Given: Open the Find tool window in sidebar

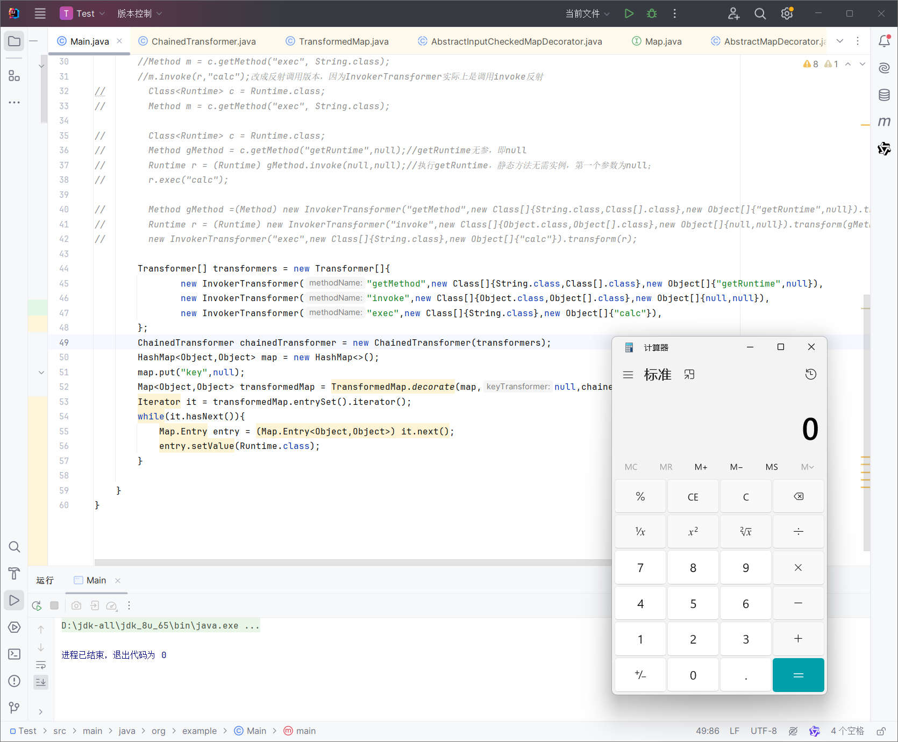Looking at the screenshot, I should pyautogui.click(x=15, y=547).
